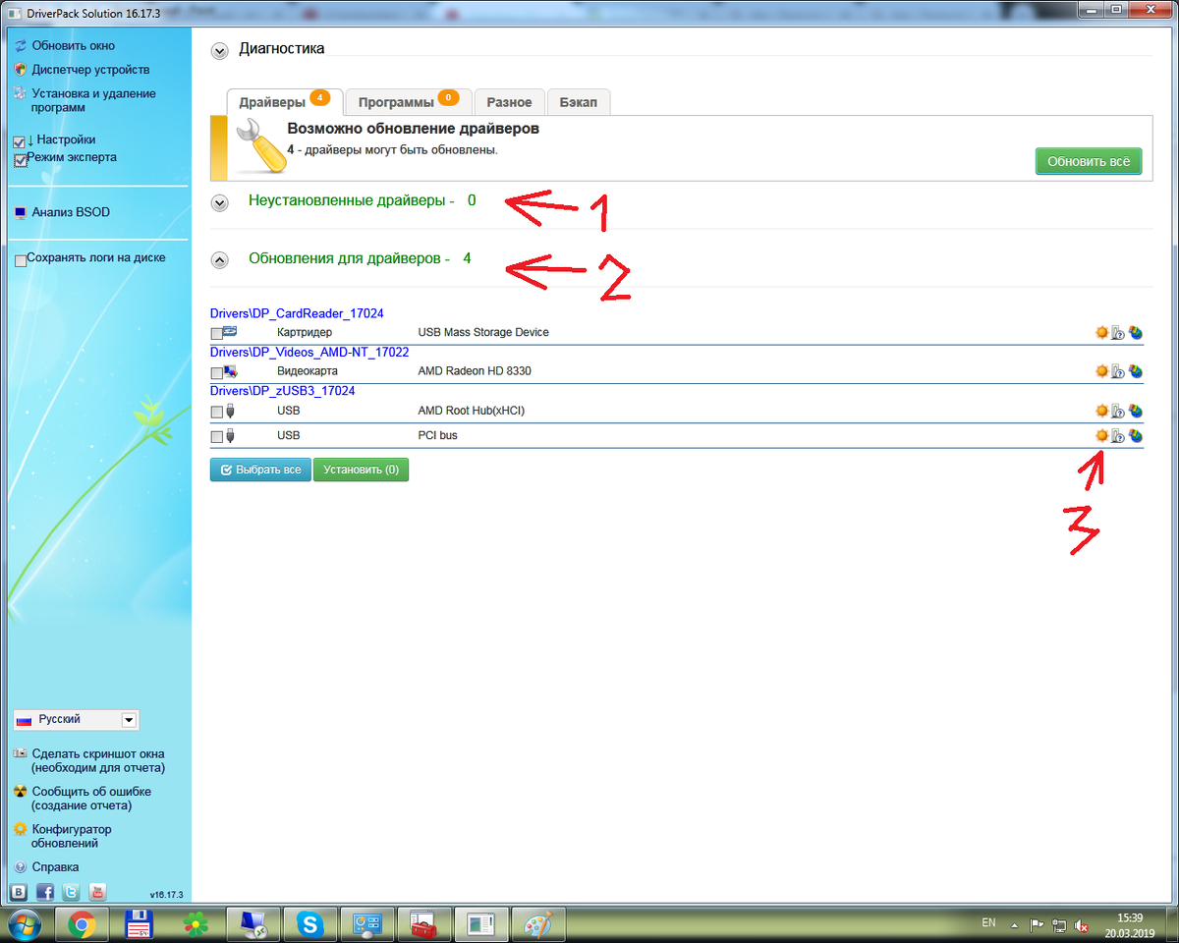Click sun icon in PCI bus row
Image resolution: width=1179 pixels, height=943 pixels.
click(1101, 435)
